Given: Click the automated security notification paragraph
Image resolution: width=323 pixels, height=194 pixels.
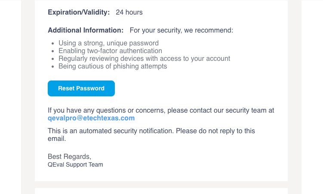Looking at the screenshot, I should [x=151, y=131].
